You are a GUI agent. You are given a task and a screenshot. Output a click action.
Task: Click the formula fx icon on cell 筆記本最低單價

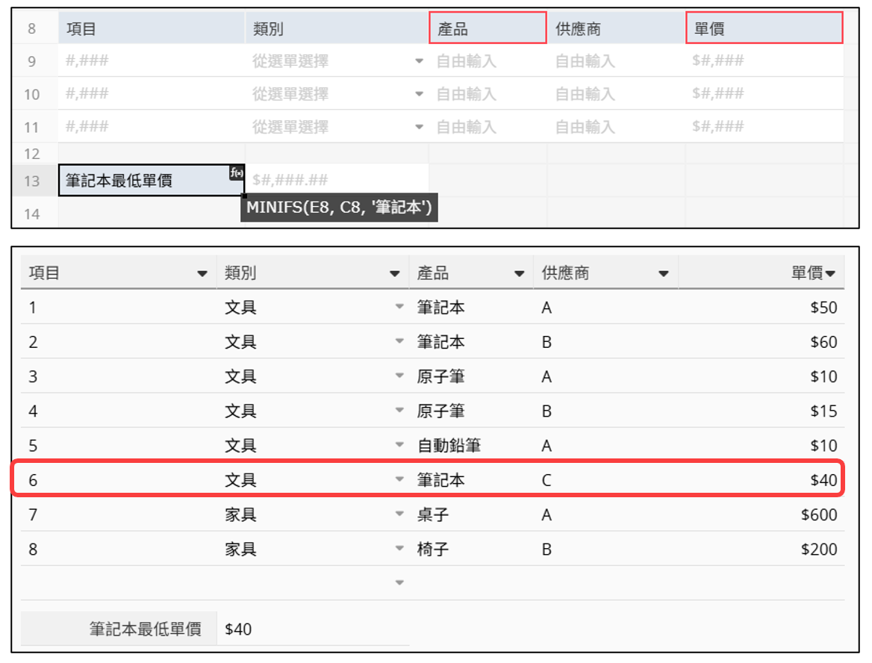(237, 173)
